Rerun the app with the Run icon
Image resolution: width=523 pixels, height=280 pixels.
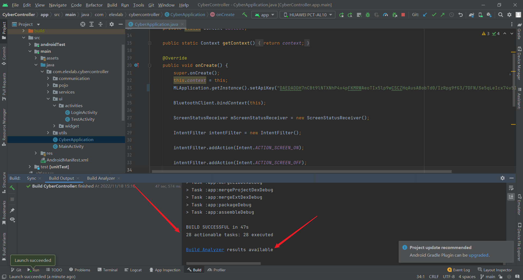point(341,15)
